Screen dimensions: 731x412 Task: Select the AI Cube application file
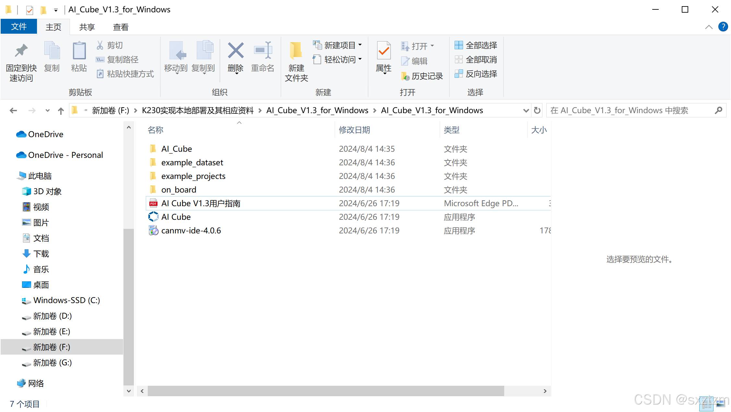click(x=176, y=217)
